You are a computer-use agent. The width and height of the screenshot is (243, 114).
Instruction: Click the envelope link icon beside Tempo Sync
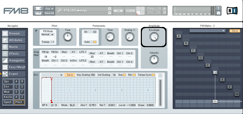click(160, 75)
